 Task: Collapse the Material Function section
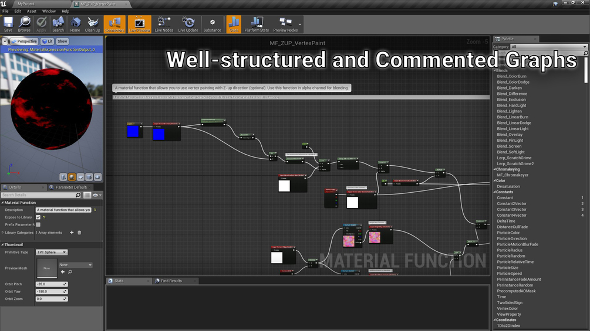point(2,203)
